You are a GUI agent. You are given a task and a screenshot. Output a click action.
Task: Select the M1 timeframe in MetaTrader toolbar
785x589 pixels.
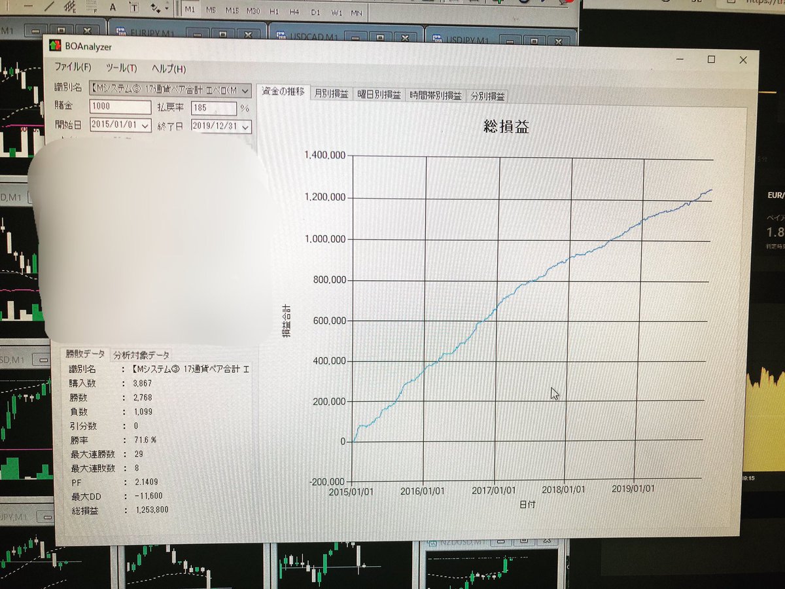[x=189, y=10]
